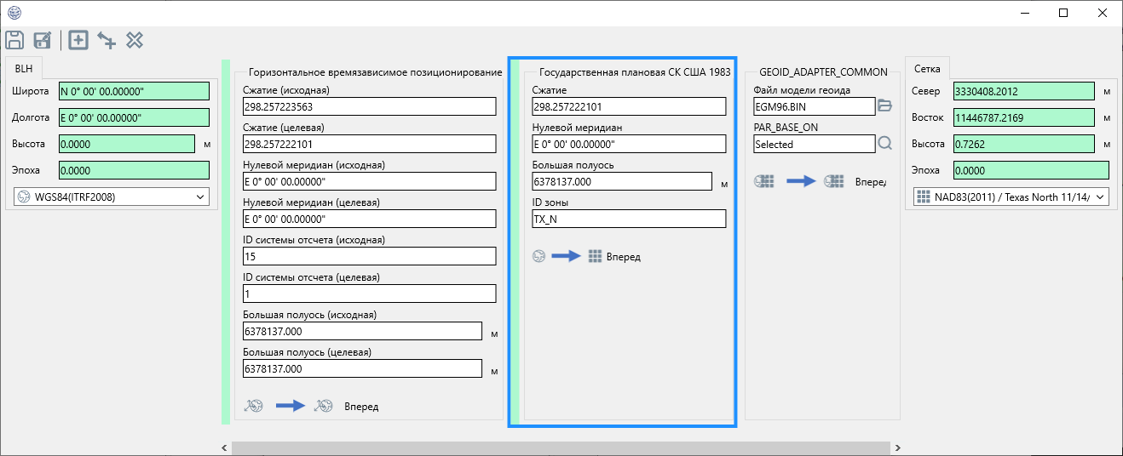1123x456 pixels.
Task: Click the Широта latitude input field
Action: (134, 92)
